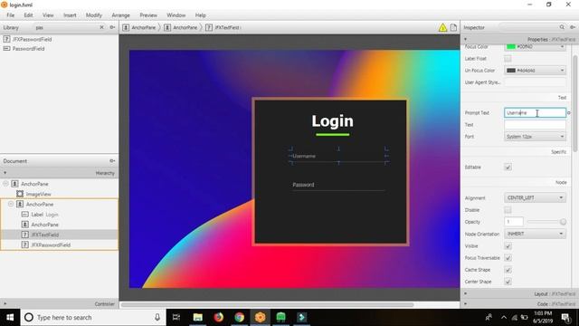Toggle the Visible checkbox

(x=508, y=245)
